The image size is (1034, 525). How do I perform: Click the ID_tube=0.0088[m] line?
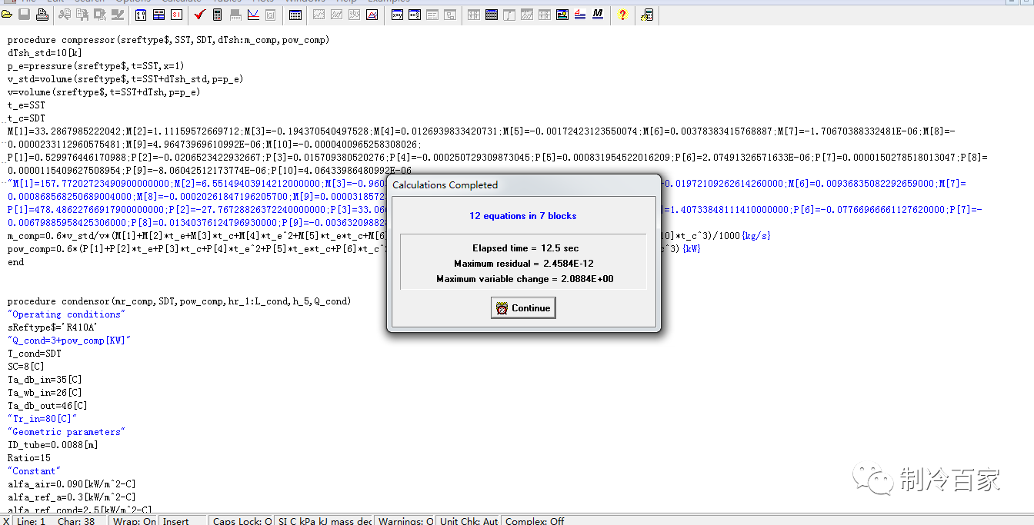(52, 445)
